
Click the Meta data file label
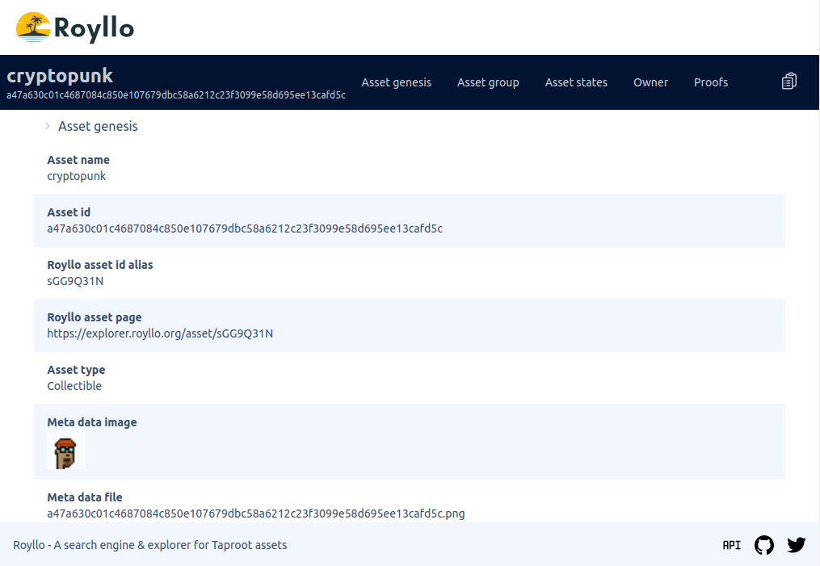[x=85, y=497]
